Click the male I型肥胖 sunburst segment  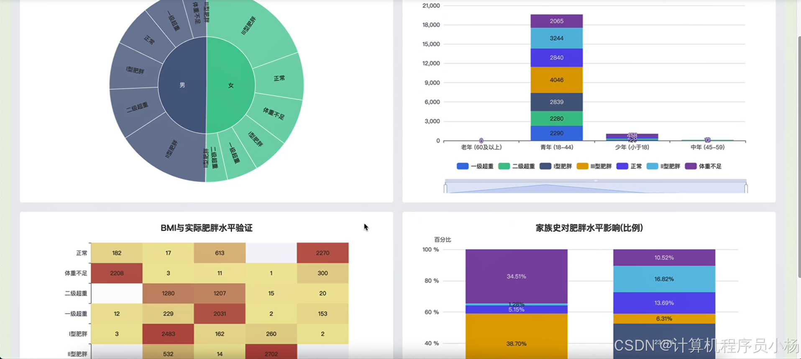tap(135, 70)
